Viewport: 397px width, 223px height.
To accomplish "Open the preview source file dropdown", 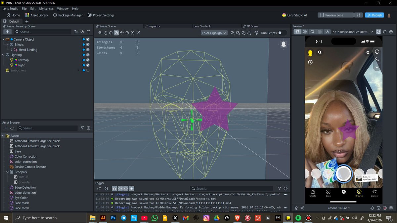I will coord(353,32).
